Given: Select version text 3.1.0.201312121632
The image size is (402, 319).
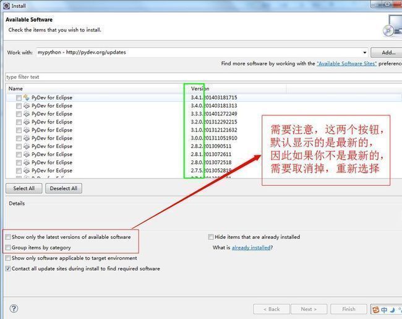Looking at the screenshot, I should coord(214,130).
